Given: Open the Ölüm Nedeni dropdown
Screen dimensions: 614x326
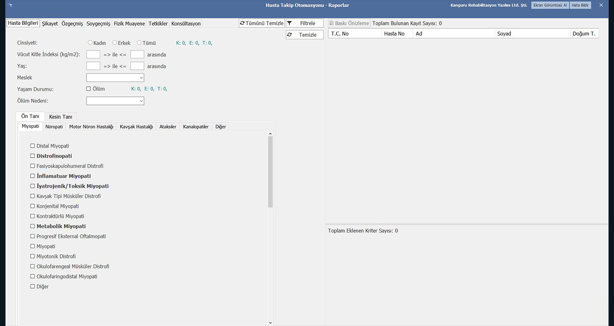Looking at the screenshot, I should coord(115,101).
